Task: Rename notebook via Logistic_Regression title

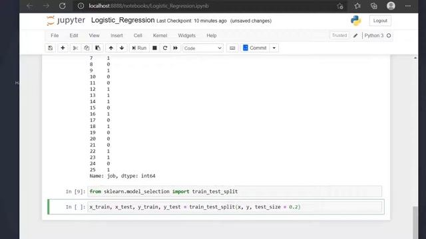Action: 122,21
